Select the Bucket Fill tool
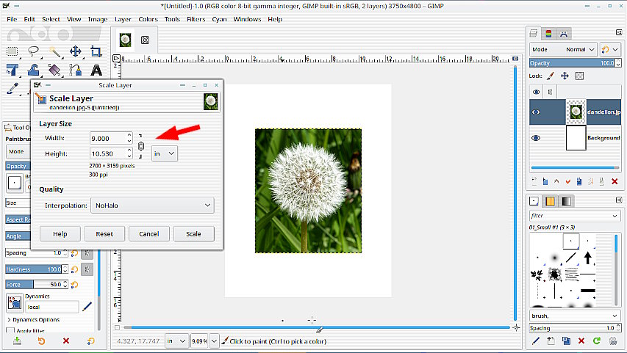 [54, 70]
